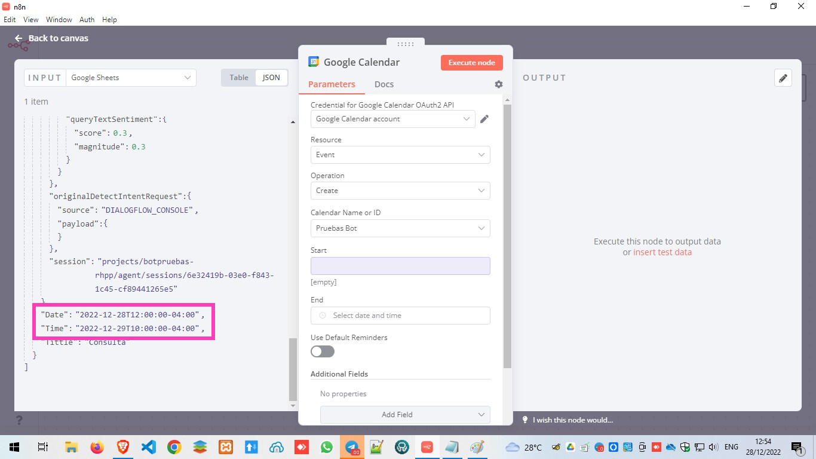Viewport: 816px width, 459px height.
Task: Open Notepad from the taskbar
Action: tap(452, 447)
